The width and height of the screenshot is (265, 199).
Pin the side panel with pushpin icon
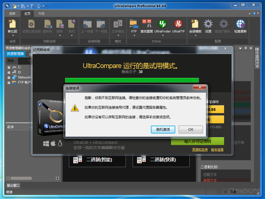246,48
